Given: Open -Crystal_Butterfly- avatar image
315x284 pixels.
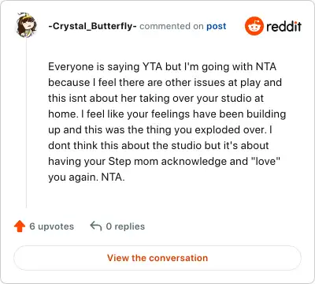Looking at the screenshot, I should pyautogui.click(x=26, y=24).
